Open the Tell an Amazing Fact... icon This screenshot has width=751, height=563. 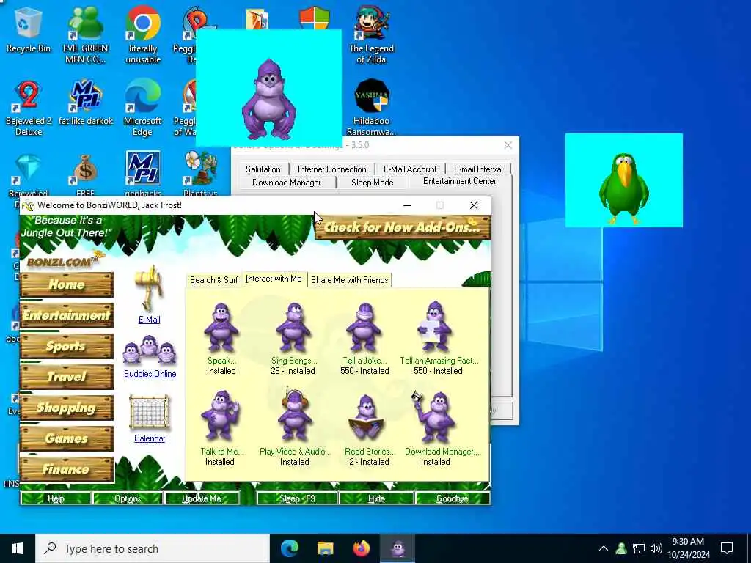pyautogui.click(x=434, y=326)
